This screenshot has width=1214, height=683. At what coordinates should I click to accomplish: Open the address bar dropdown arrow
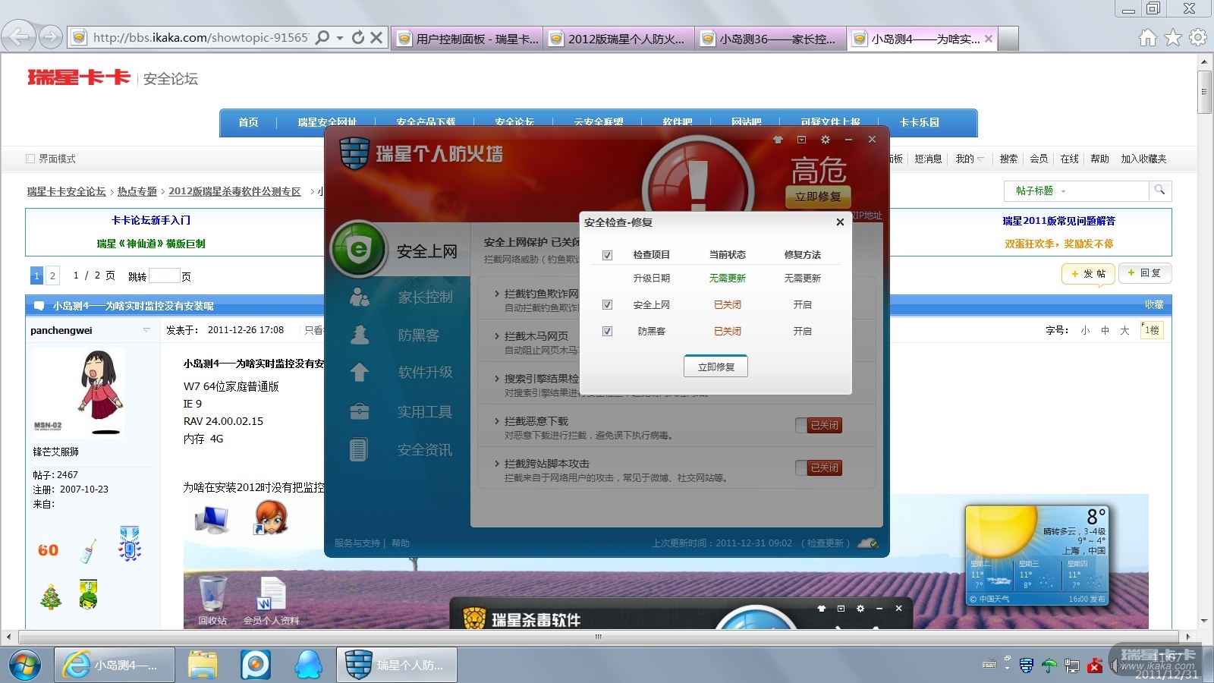pyautogui.click(x=340, y=37)
